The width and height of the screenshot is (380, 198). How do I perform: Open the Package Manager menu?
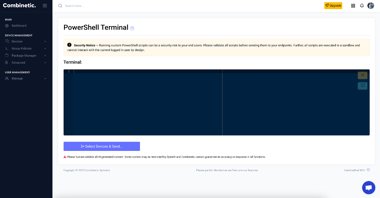pyautogui.click(x=24, y=55)
